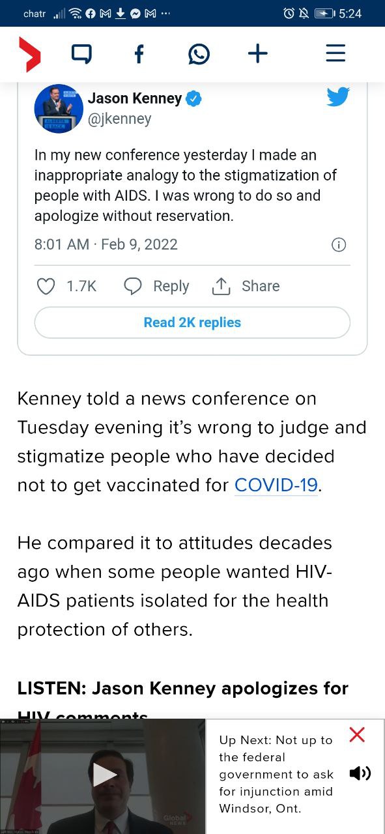Play the floating video

(104, 775)
